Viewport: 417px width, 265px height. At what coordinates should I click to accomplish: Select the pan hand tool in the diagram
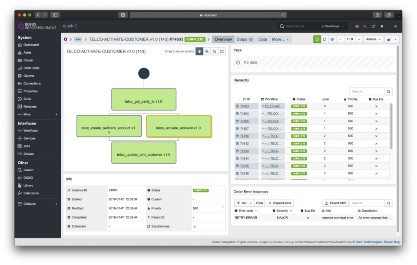tap(199, 51)
